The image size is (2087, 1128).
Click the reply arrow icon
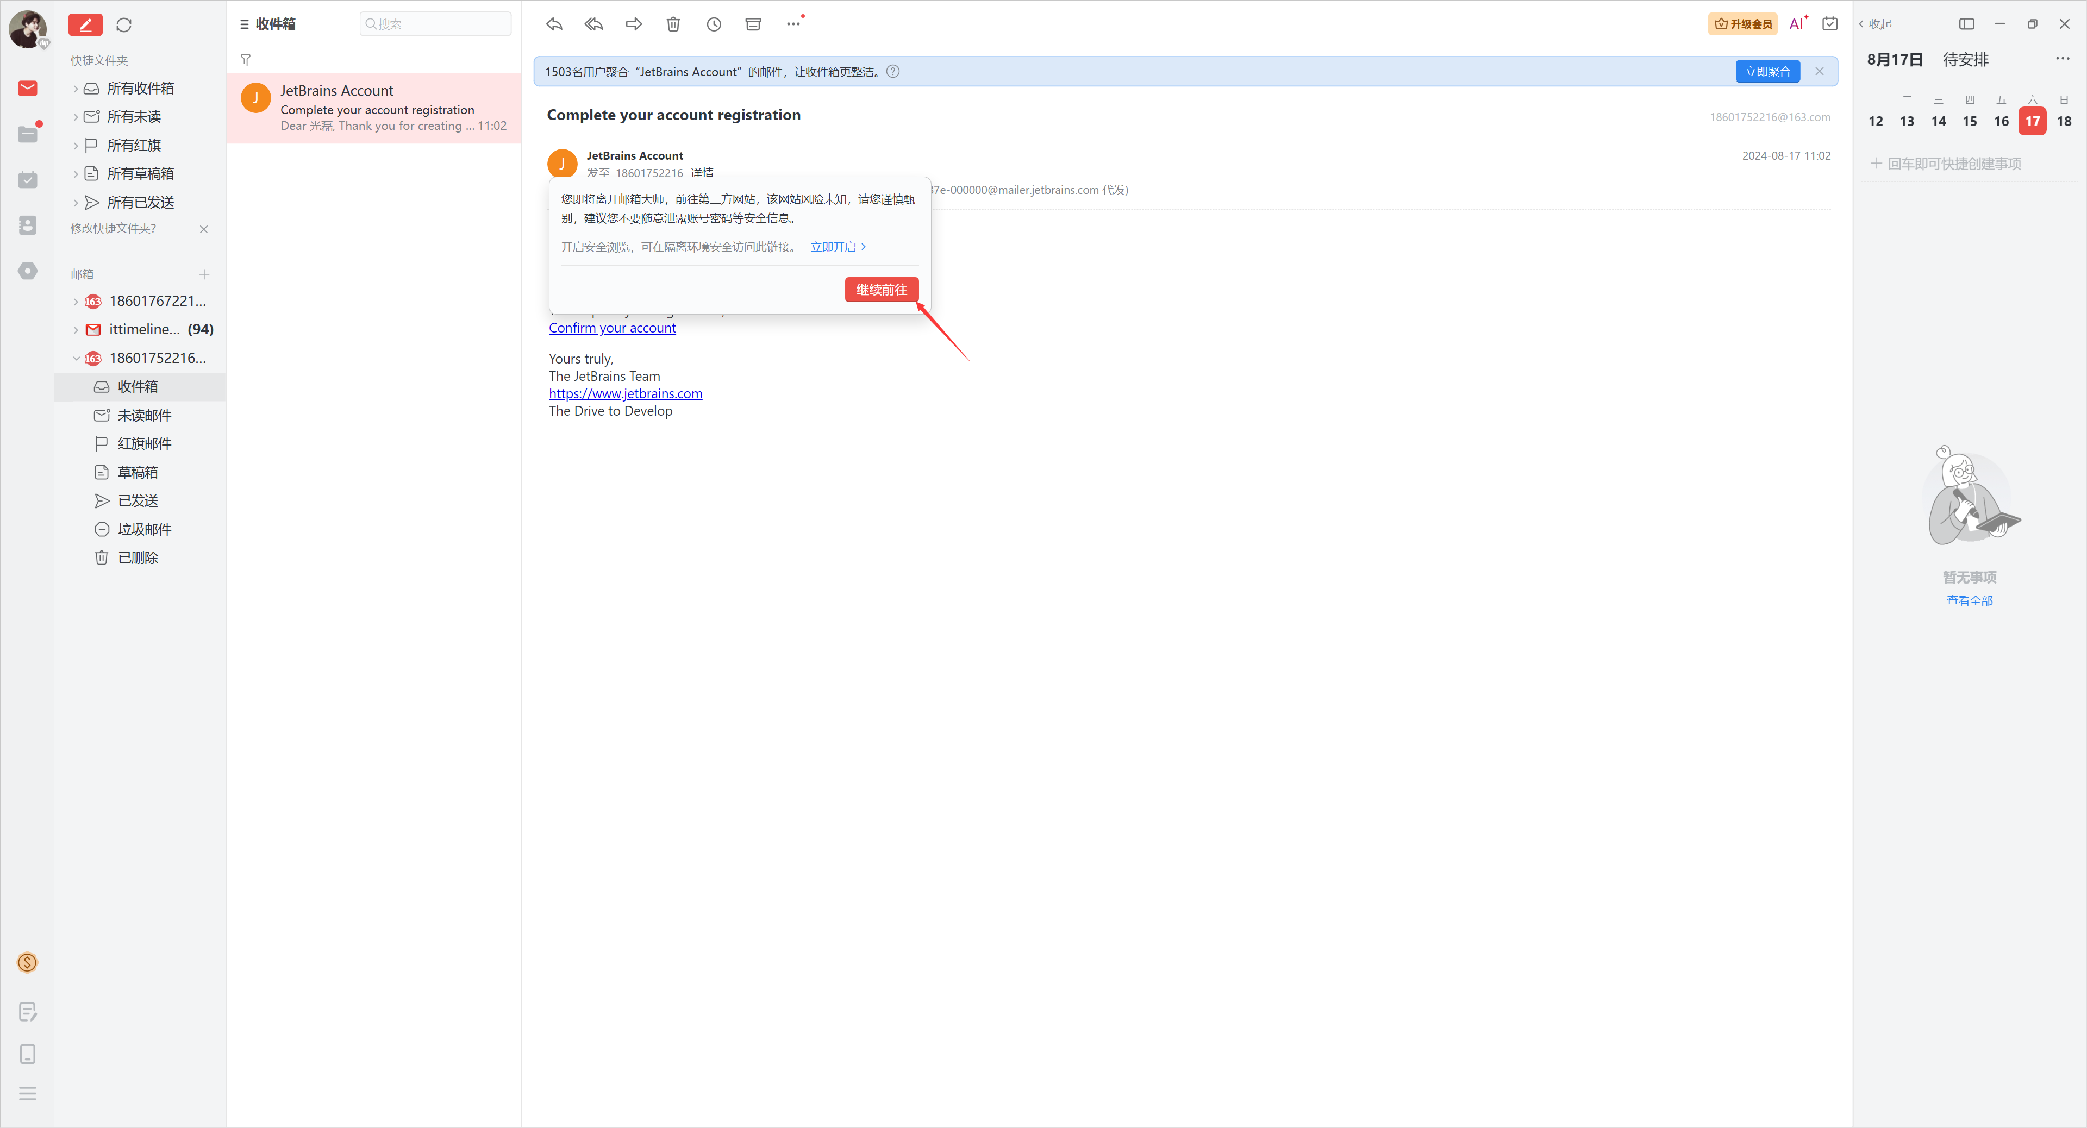point(554,24)
